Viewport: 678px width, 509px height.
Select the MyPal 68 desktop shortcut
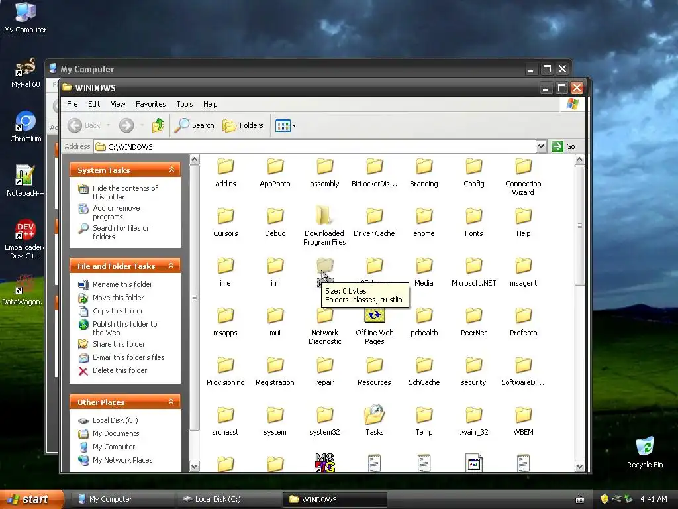[x=26, y=73]
